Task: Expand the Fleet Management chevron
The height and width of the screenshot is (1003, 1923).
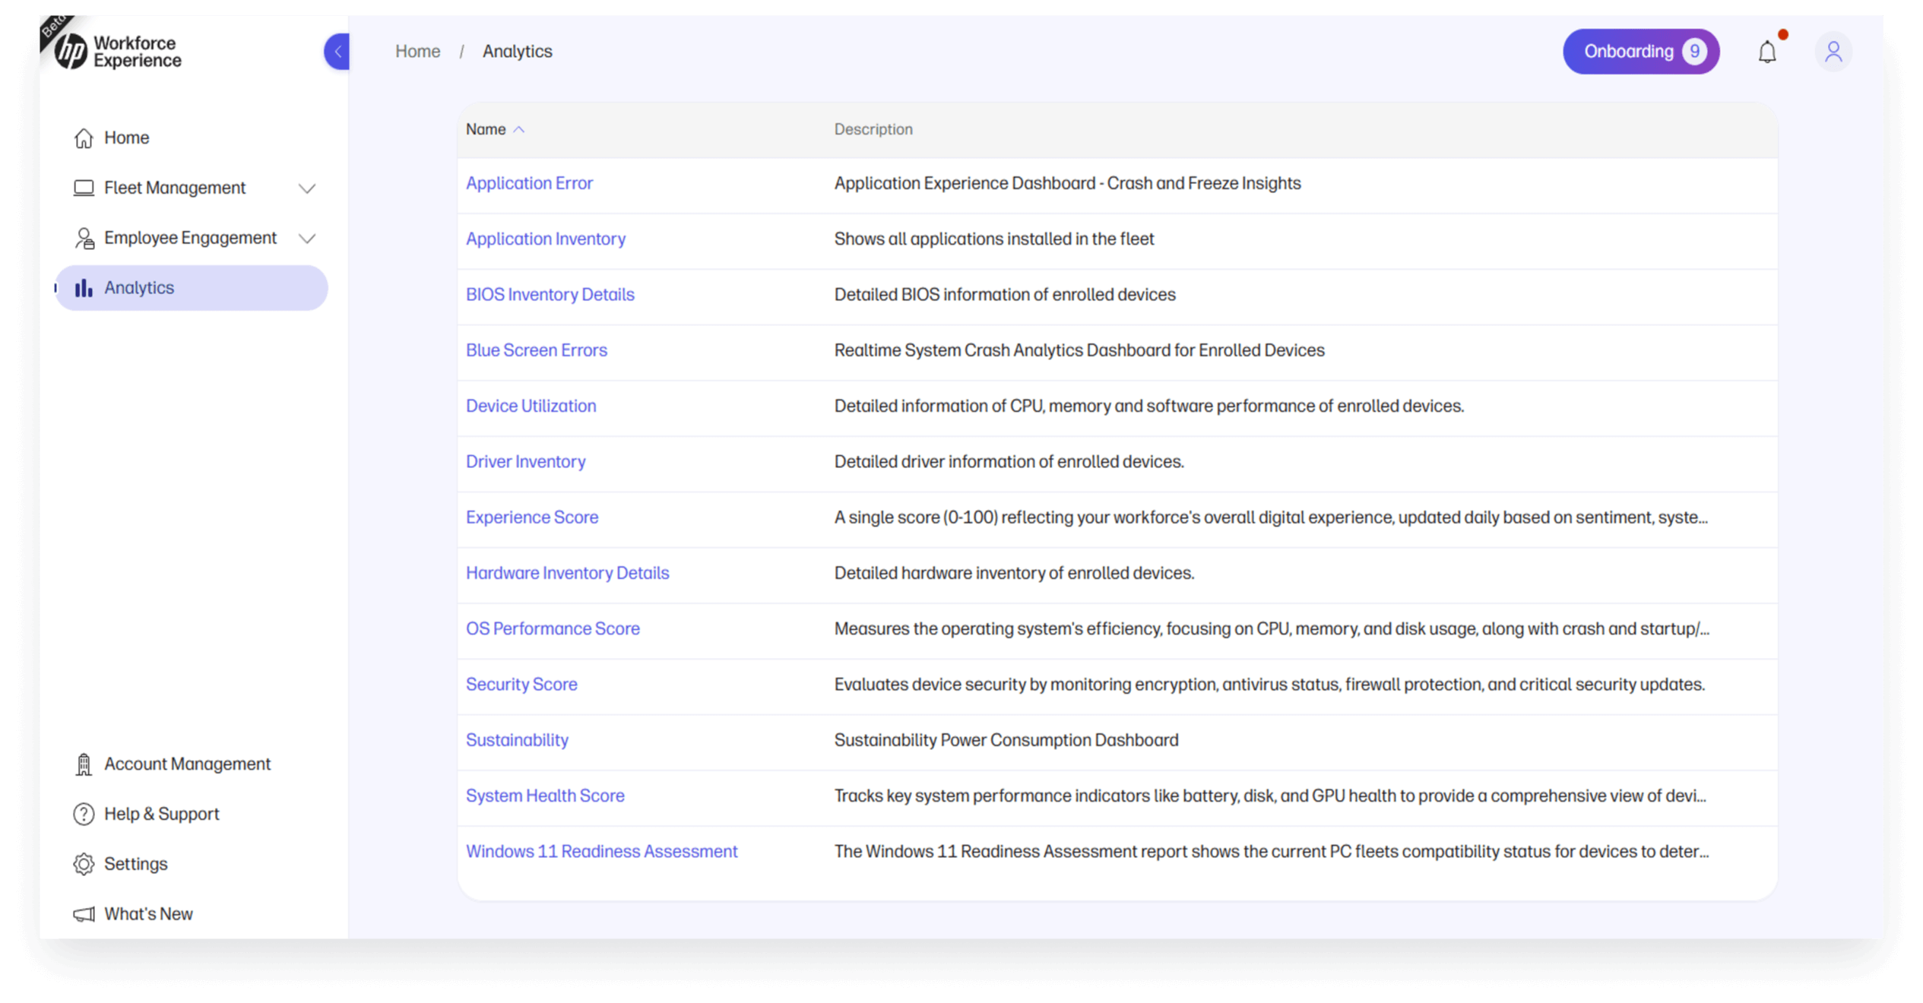Action: (307, 188)
